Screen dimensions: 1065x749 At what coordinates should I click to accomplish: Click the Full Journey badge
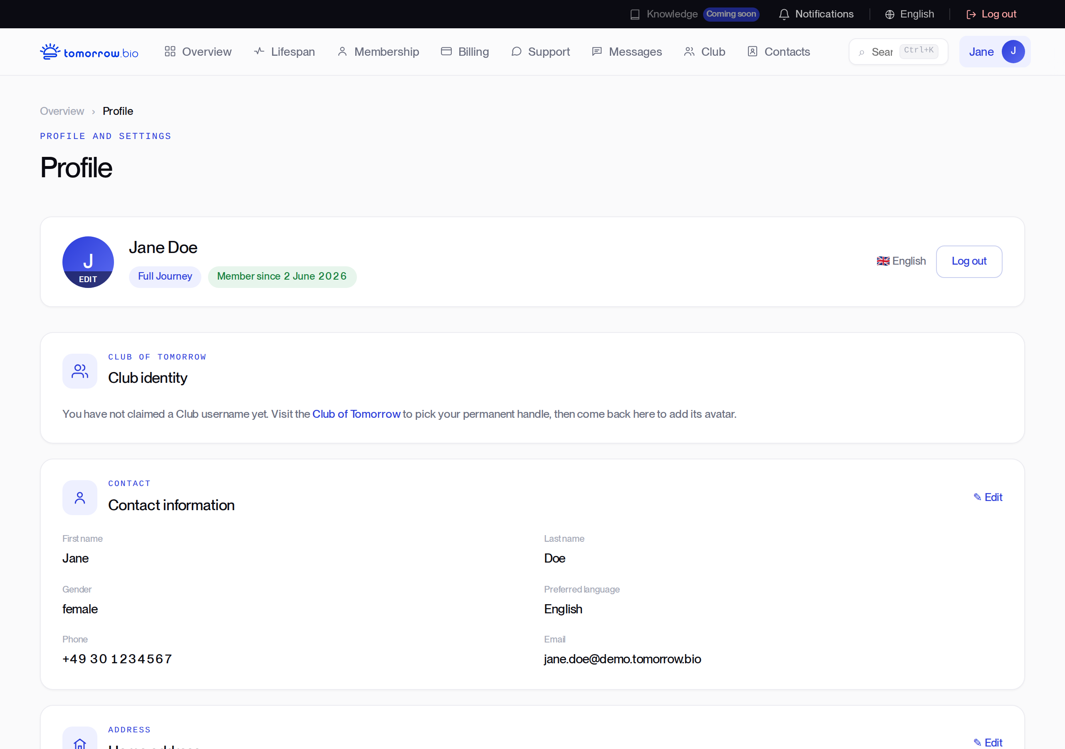point(165,277)
